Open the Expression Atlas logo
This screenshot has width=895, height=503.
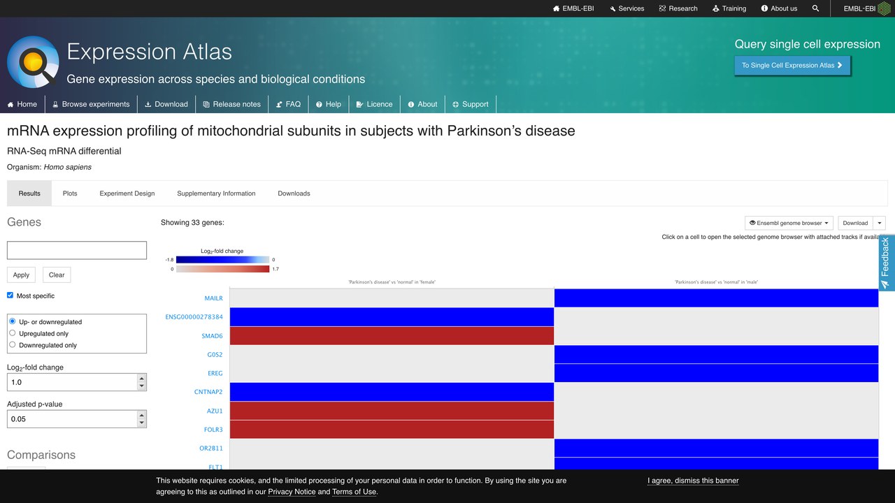click(x=33, y=62)
